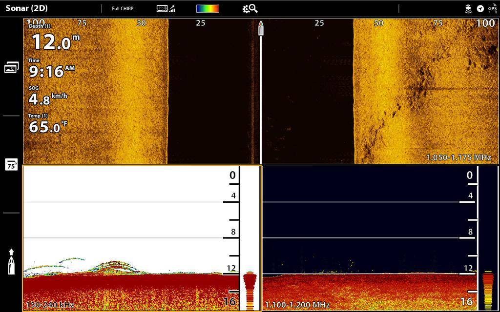Tap the port-side 25 range label

[x=201, y=23]
